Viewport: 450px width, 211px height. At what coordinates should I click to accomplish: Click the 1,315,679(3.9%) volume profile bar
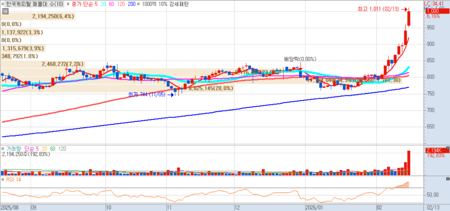(23, 48)
